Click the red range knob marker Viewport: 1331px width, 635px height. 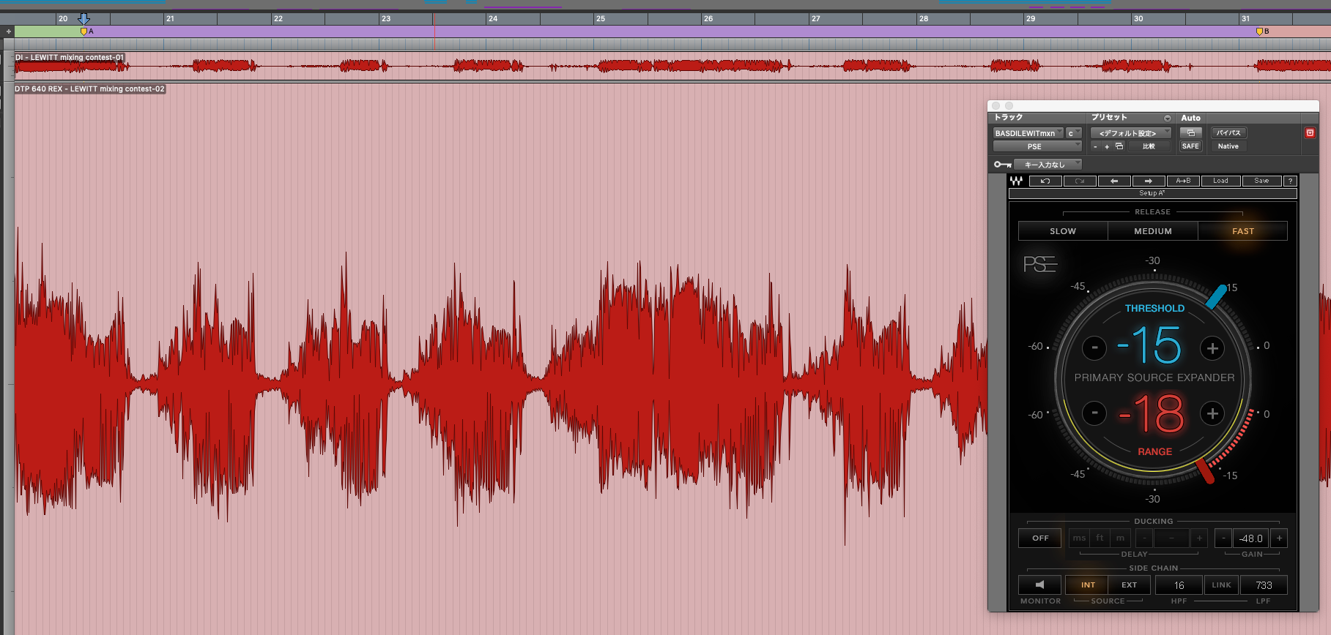[x=1205, y=471]
